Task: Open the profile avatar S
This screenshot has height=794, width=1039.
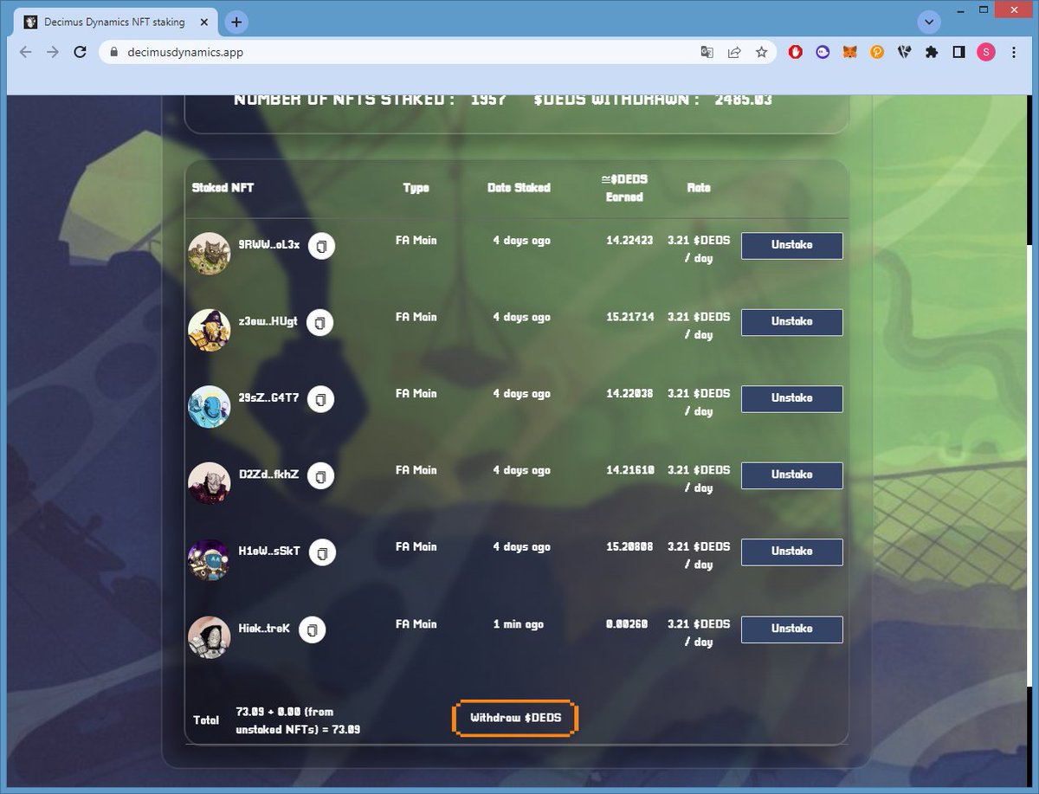Action: coord(986,52)
